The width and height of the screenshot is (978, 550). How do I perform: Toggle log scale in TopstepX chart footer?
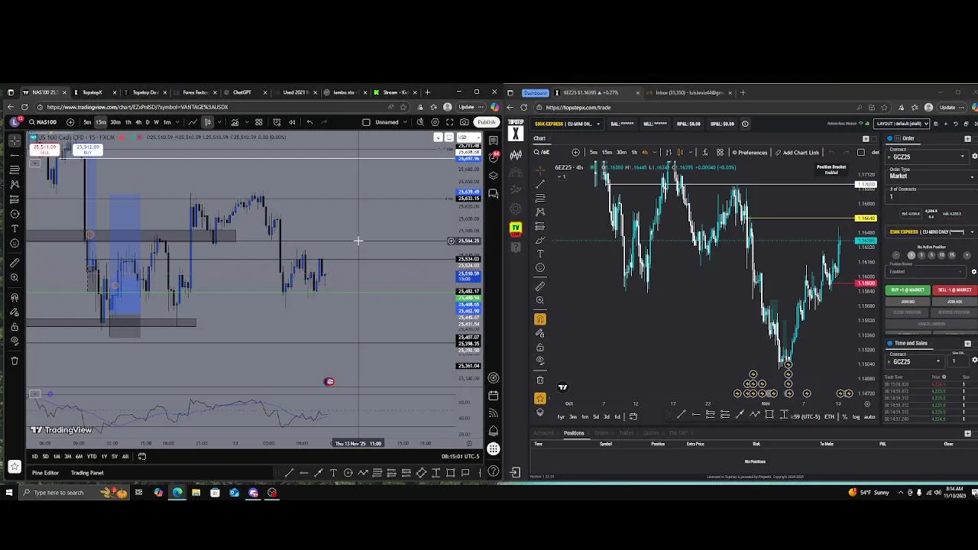(856, 416)
